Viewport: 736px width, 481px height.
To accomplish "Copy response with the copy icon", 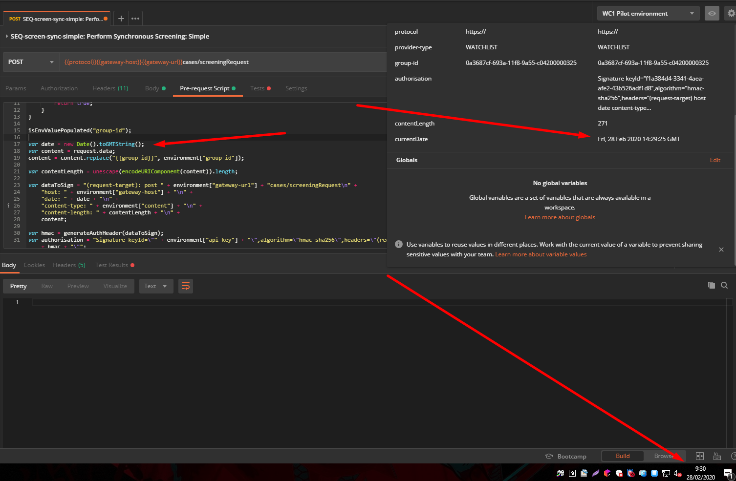I will pyautogui.click(x=712, y=285).
